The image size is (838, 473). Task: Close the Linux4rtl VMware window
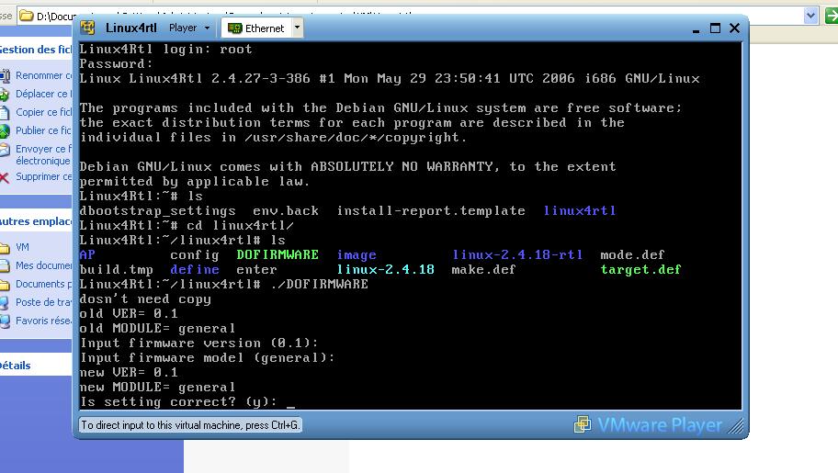(735, 28)
